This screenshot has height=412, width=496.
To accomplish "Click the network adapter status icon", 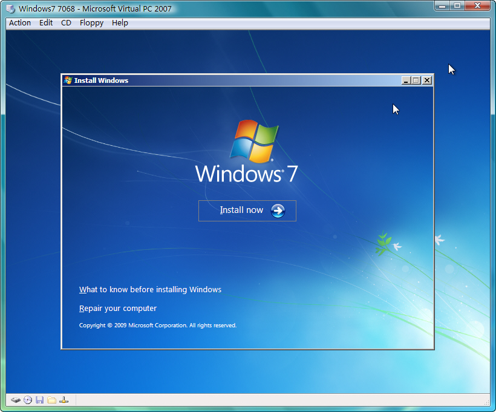I will click(64, 400).
